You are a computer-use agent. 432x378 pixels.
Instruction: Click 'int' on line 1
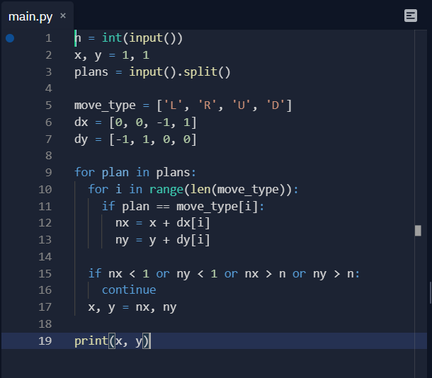[112, 38]
